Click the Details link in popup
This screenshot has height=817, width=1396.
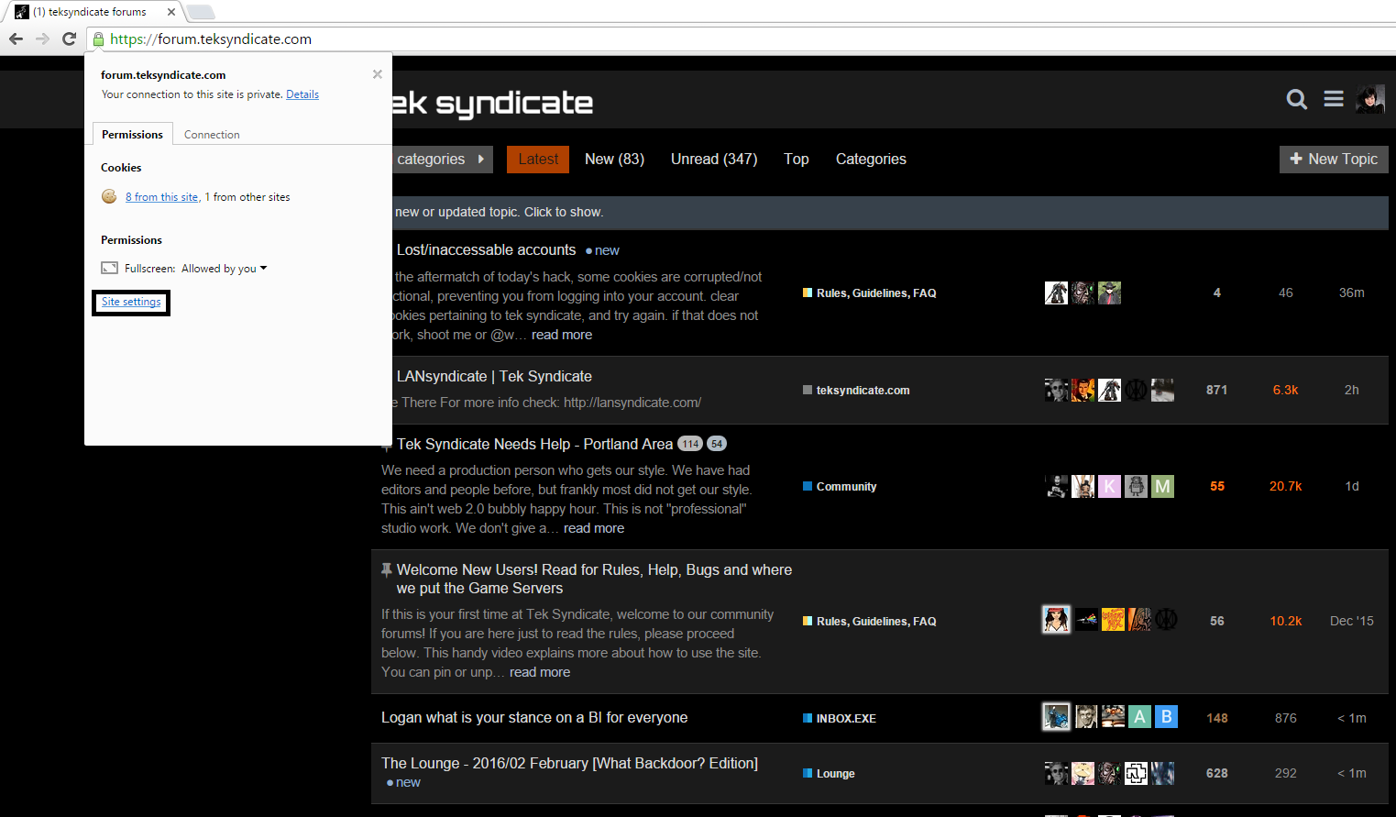[302, 94]
